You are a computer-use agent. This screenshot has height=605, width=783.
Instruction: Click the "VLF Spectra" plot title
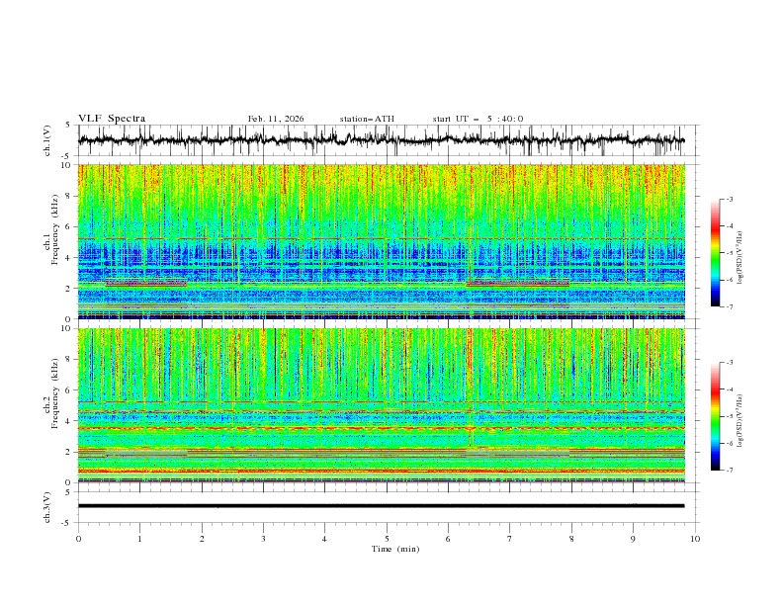pyautogui.click(x=112, y=119)
